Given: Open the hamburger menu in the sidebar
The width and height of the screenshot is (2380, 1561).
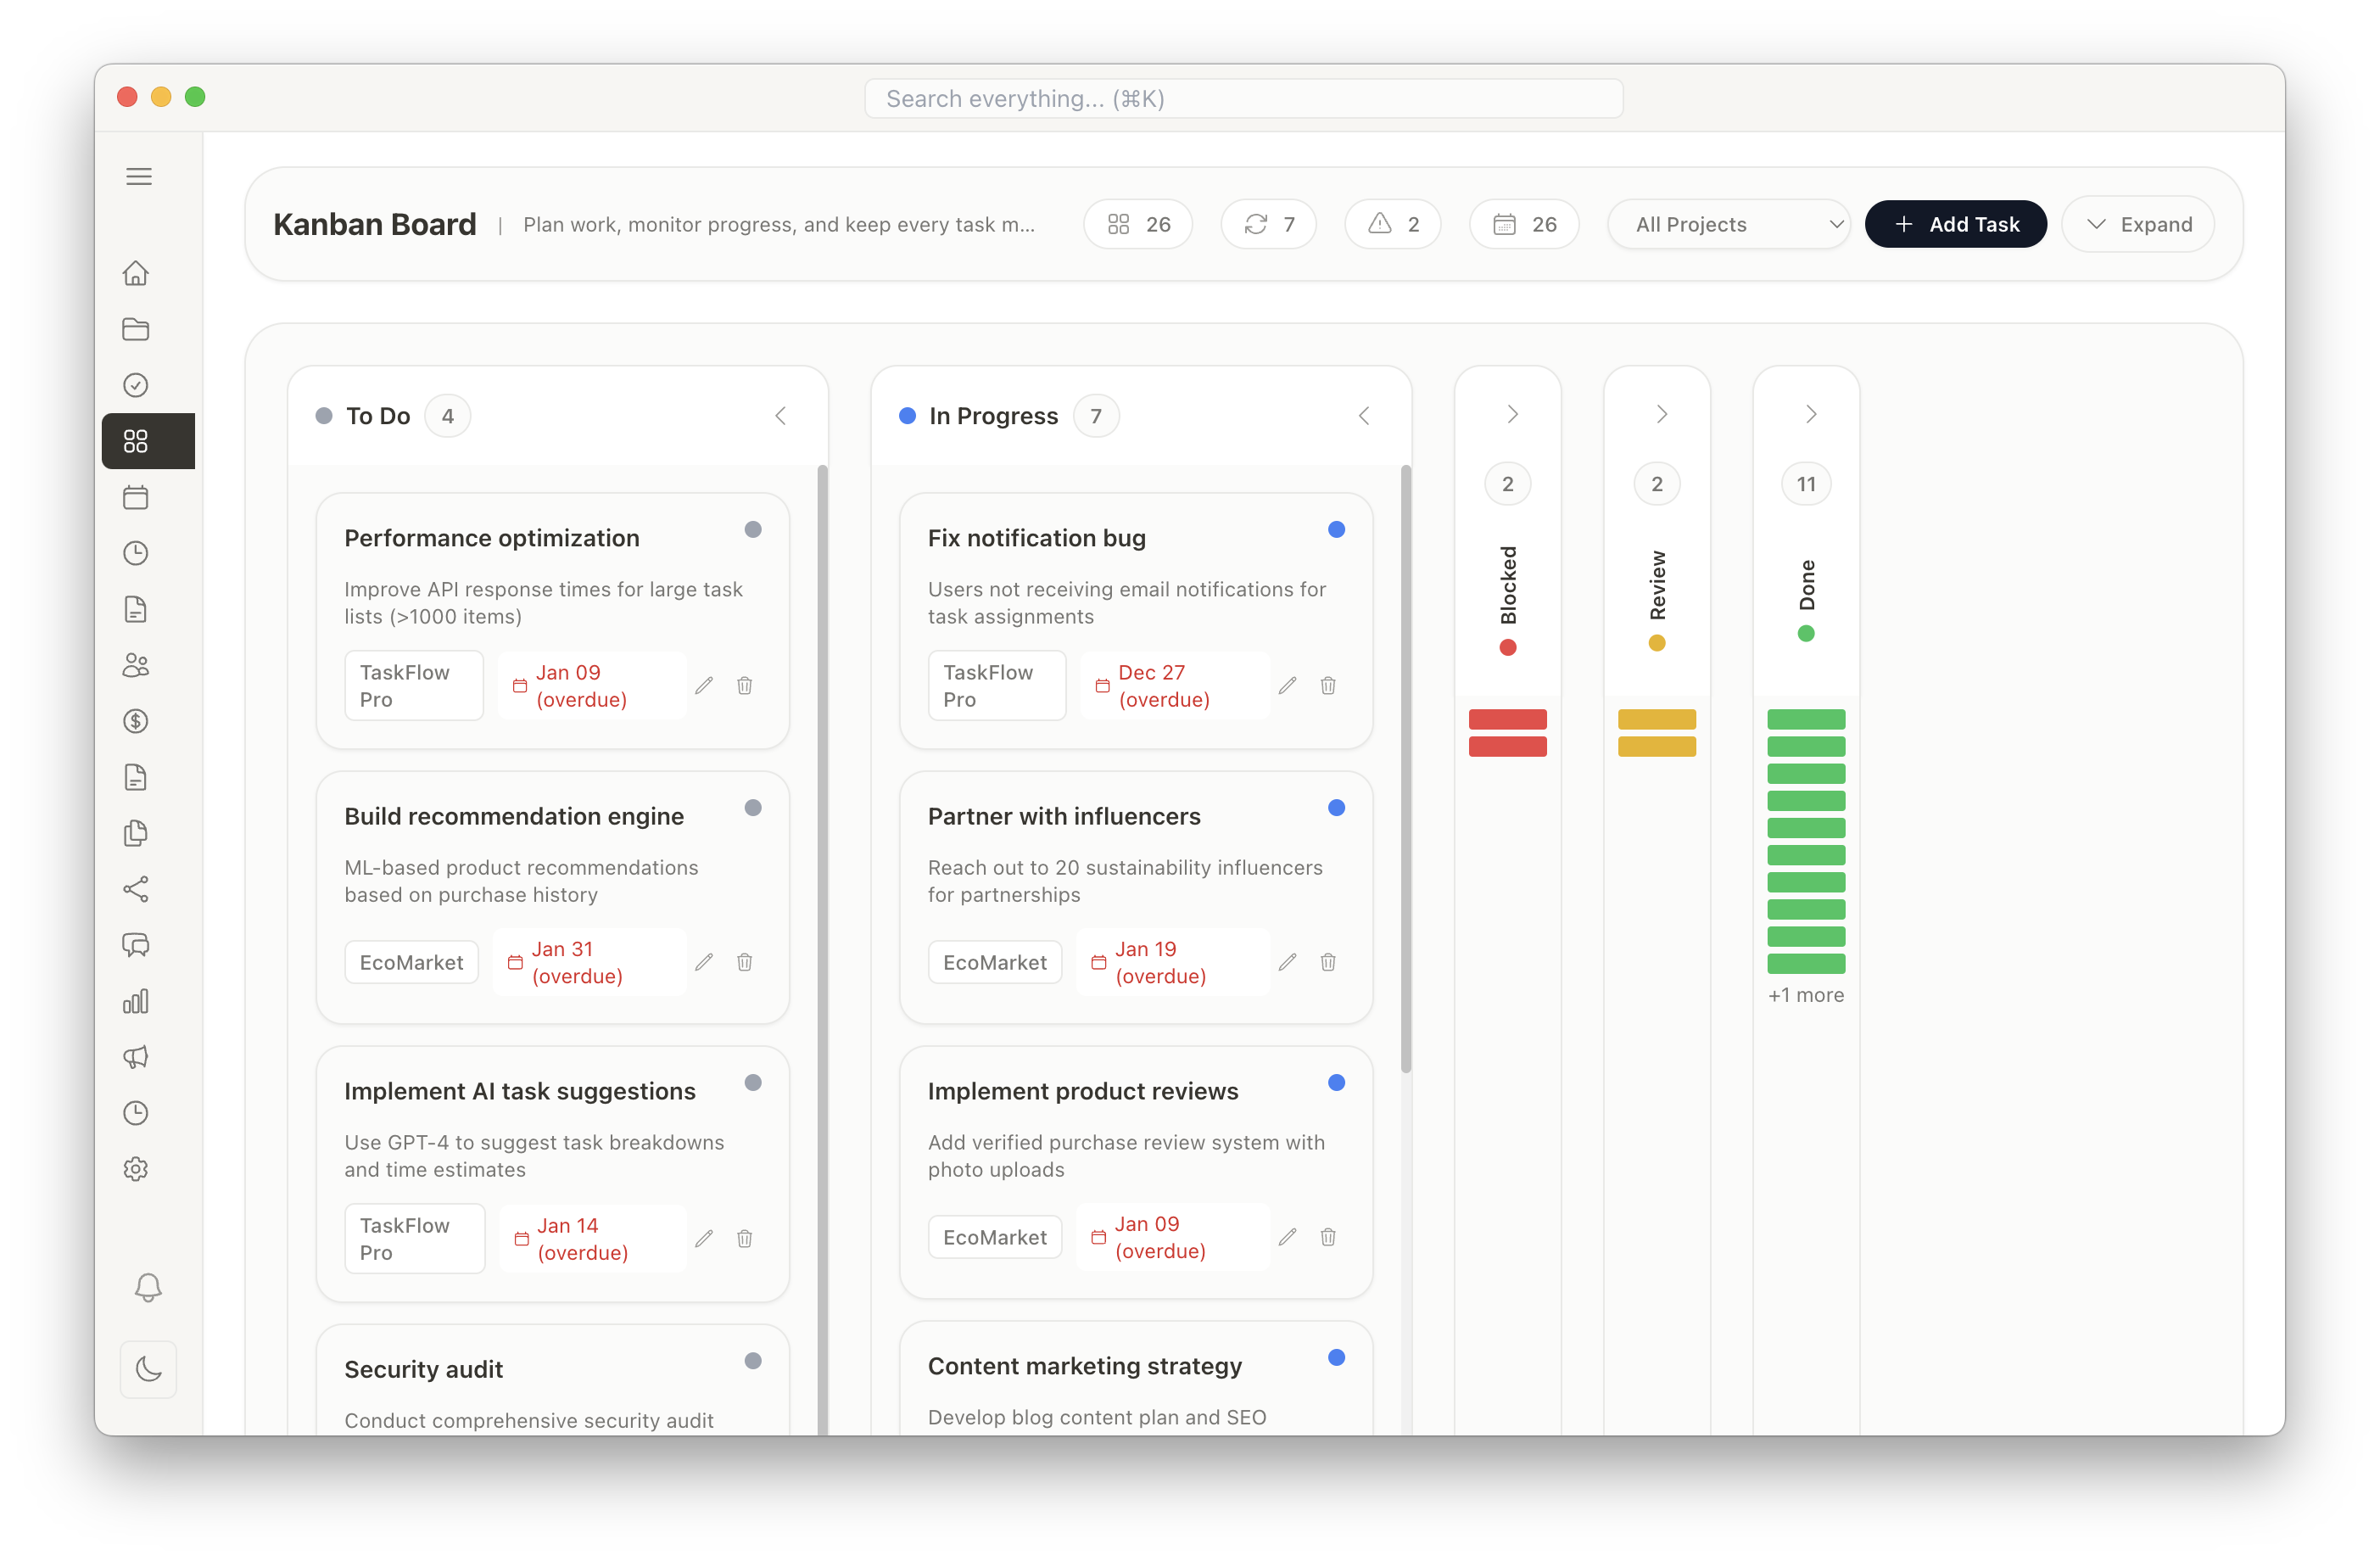Looking at the screenshot, I should pos(139,177).
